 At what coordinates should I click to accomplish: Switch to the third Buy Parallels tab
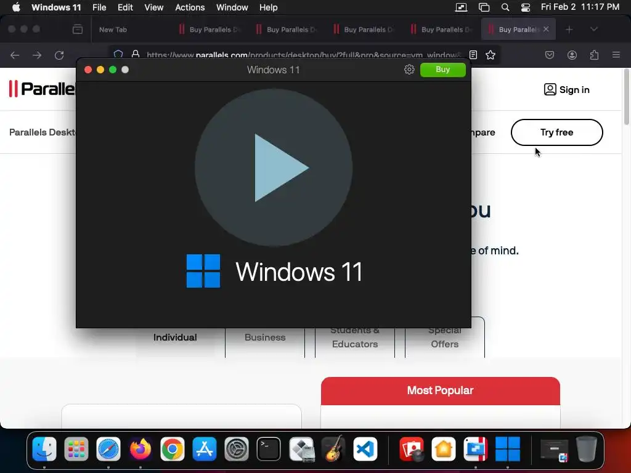click(x=365, y=30)
